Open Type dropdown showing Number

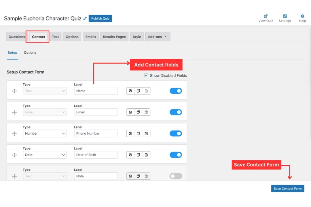[x=45, y=133]
